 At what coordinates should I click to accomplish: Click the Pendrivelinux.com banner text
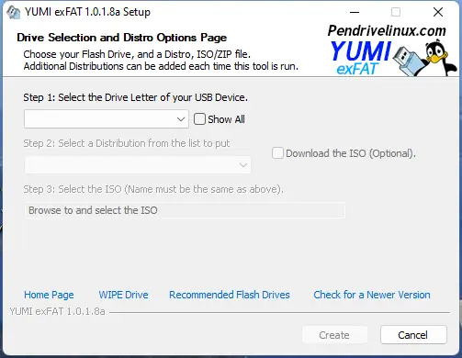[387, 30]
